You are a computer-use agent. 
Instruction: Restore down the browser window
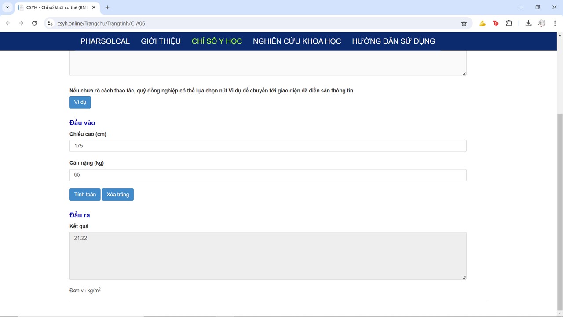pyautogui.click(x=537, y=7)
